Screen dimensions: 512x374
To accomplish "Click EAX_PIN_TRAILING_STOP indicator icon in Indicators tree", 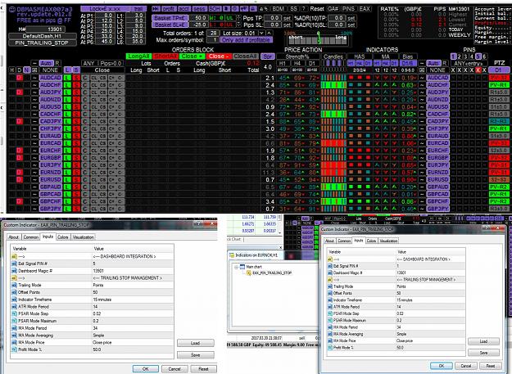I will point(249,273).
